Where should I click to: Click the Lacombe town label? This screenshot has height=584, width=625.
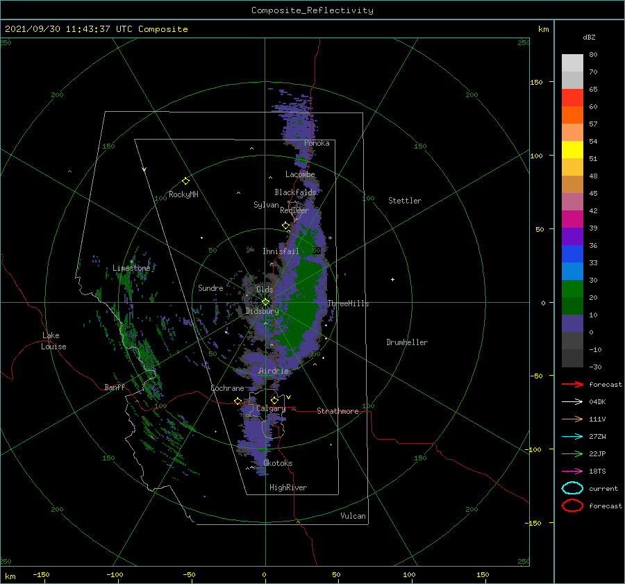[300, 174]
